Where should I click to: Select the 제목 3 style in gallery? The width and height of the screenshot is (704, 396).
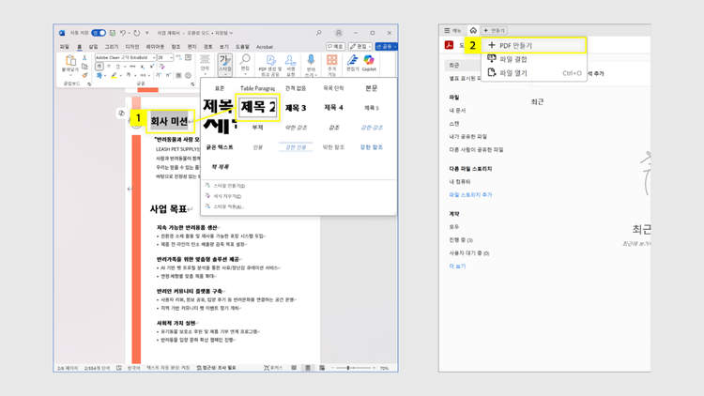coord(296,108)
